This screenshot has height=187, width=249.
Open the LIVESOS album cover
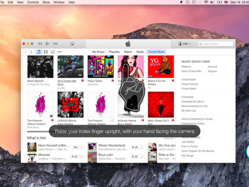click(x=70, y=104)
